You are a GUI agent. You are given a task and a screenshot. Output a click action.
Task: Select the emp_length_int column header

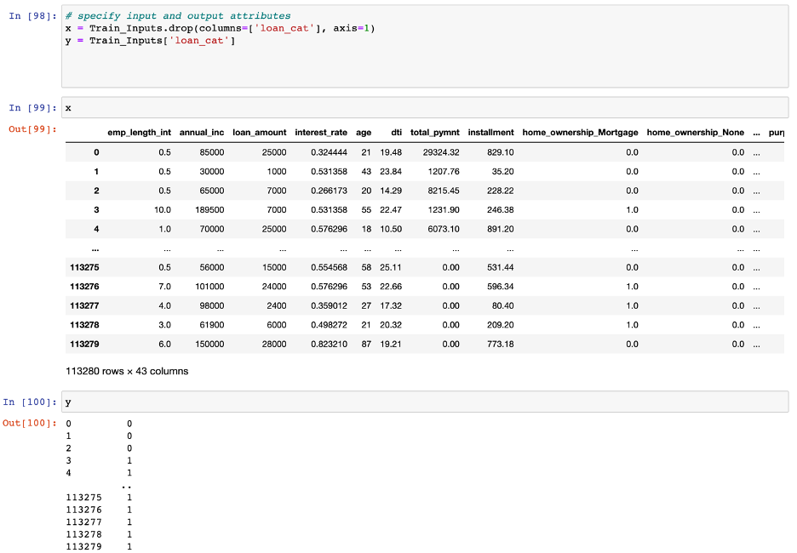tap(138, 132)
